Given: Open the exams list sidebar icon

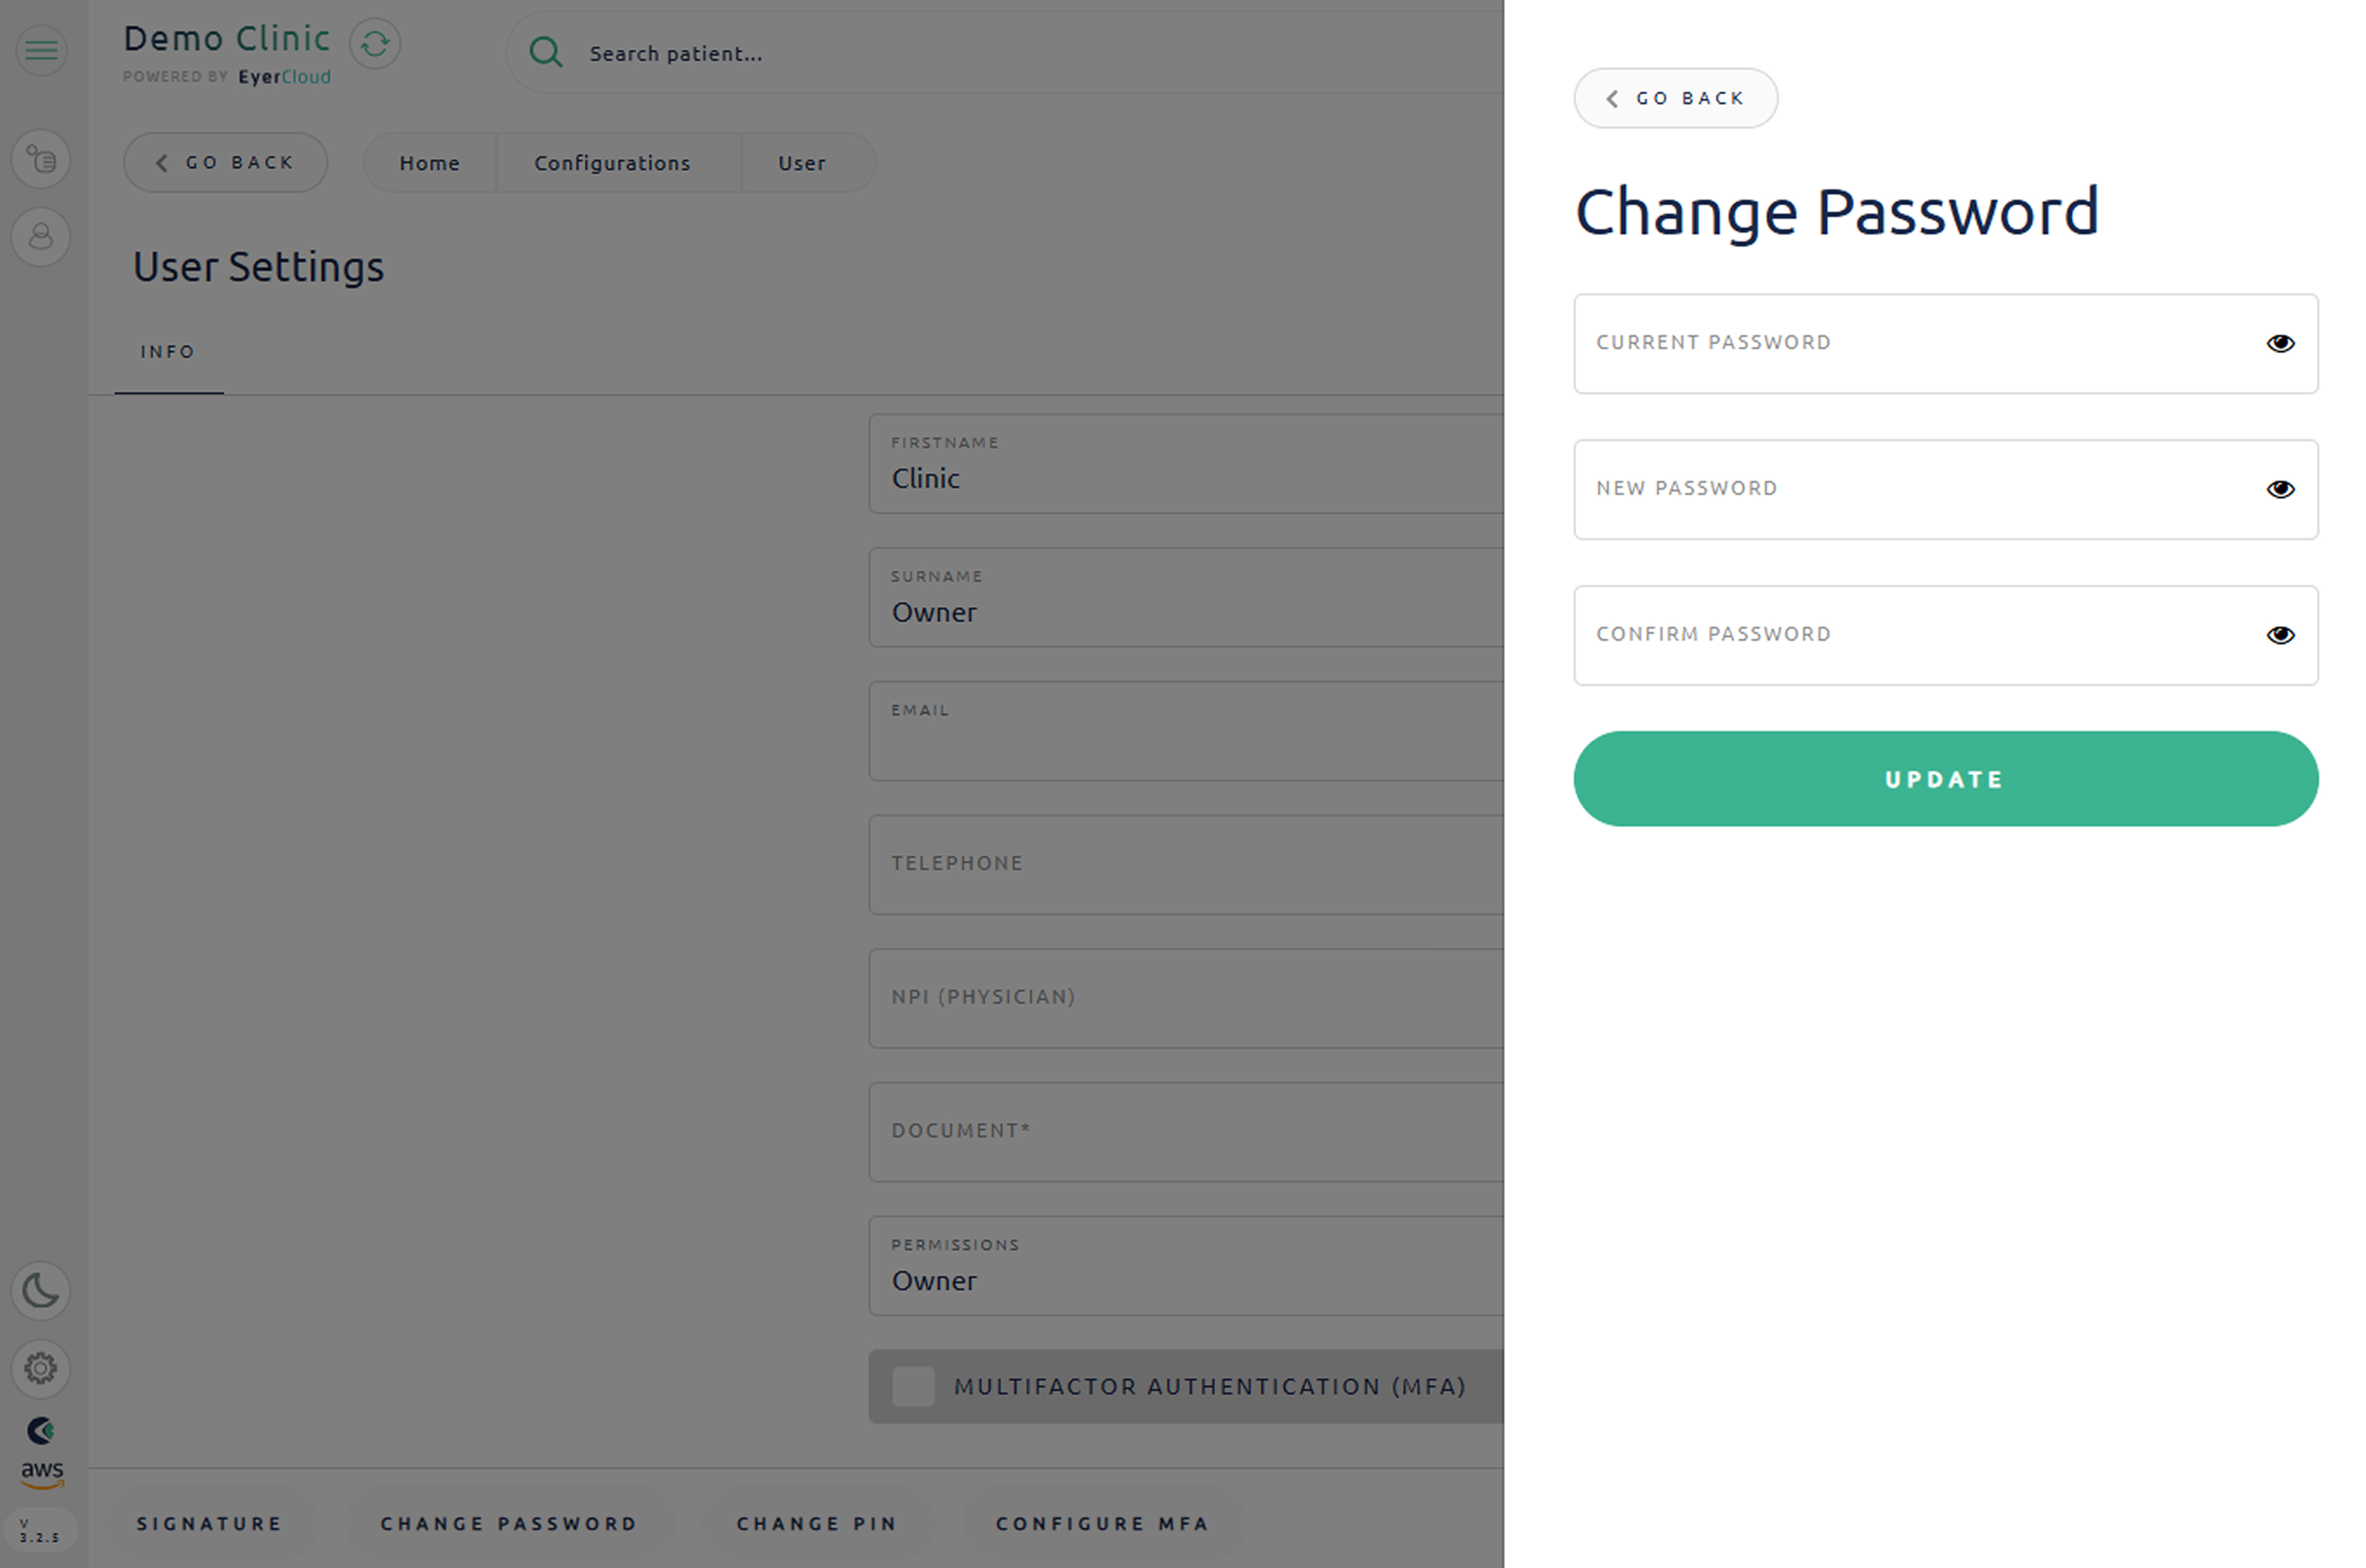Looking at the screenshot, I should coord(41,159).
